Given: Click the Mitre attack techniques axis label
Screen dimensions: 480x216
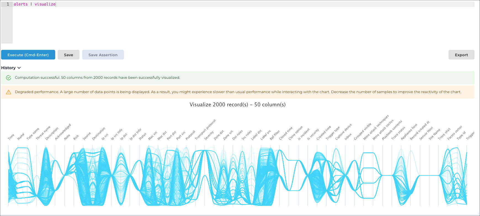Looking at the screenshot, I should pyautogui.click(x=376, y=127).
